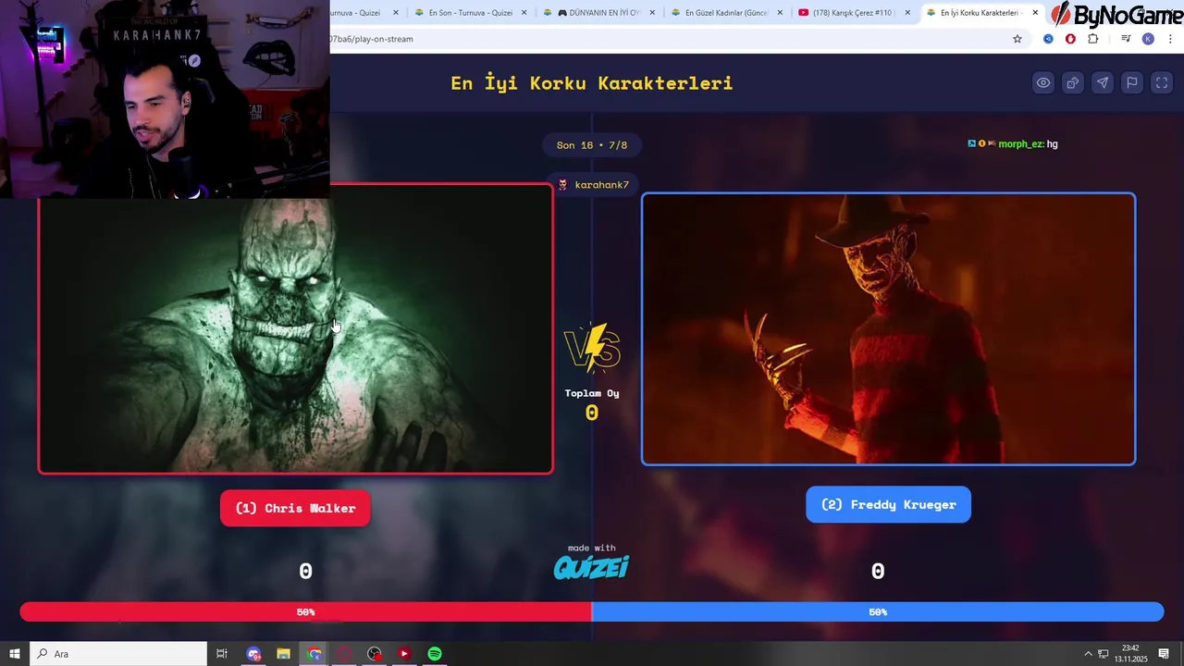Bookmark this page with the star icon
Viewport: 1184px width, 666px height.
tap(1017, 39)
